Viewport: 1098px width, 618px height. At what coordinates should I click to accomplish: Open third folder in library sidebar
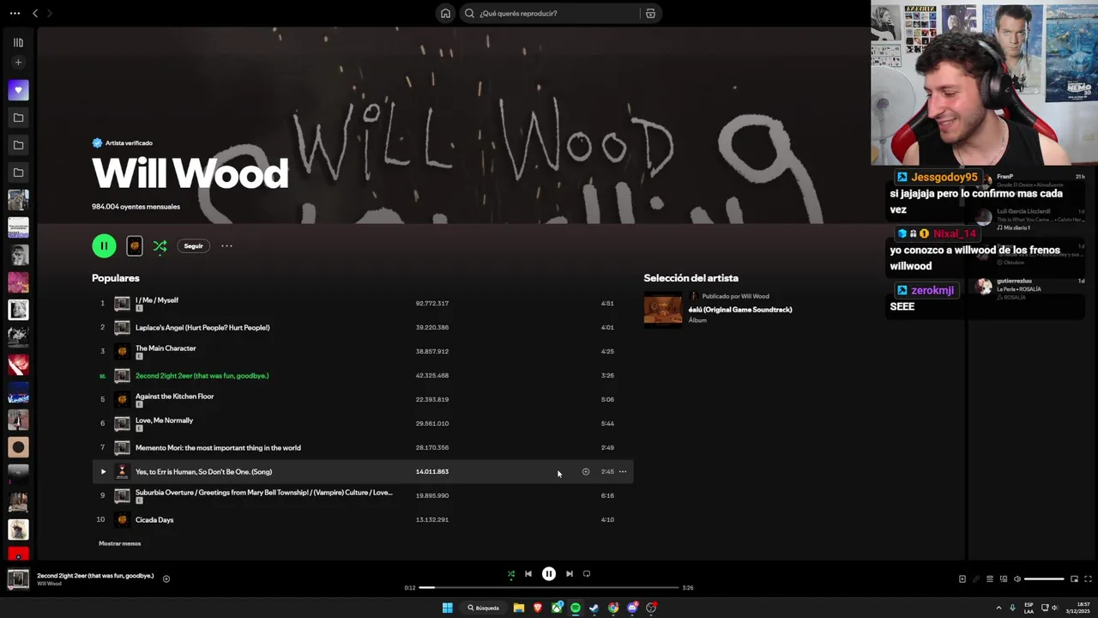(x=18, y=173)
